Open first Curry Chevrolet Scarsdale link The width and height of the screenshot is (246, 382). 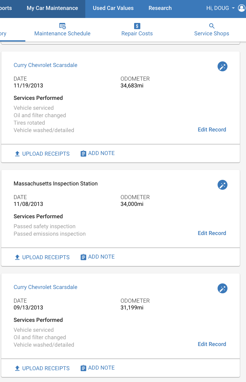(45, 65)
